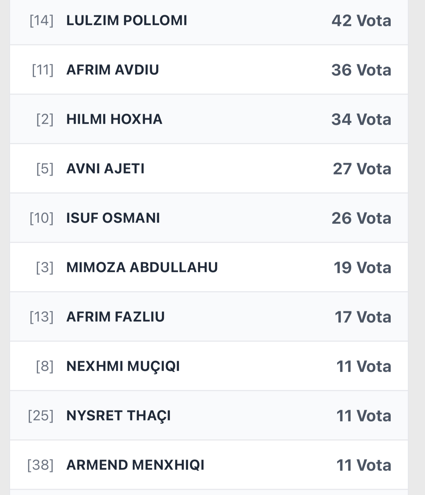Select candidate number [38] label
425x495 pixels.
coord(40,465)
